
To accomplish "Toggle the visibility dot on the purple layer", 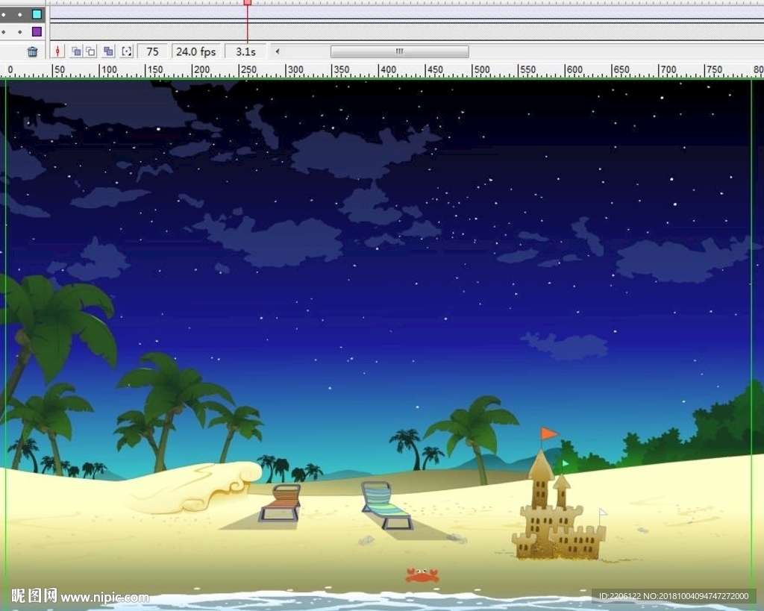I will click(x=4, y=32).
